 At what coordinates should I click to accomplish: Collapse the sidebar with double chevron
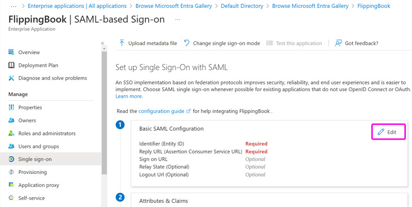102,43
